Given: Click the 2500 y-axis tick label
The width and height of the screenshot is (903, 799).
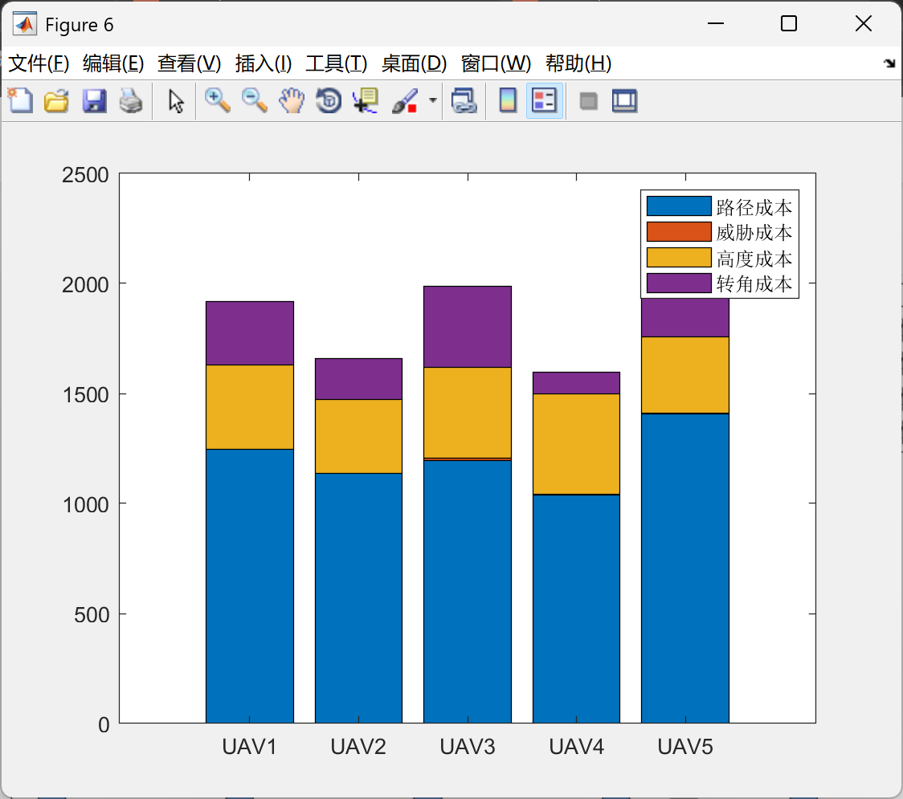Looking at the screenshot, I should 85,175.
